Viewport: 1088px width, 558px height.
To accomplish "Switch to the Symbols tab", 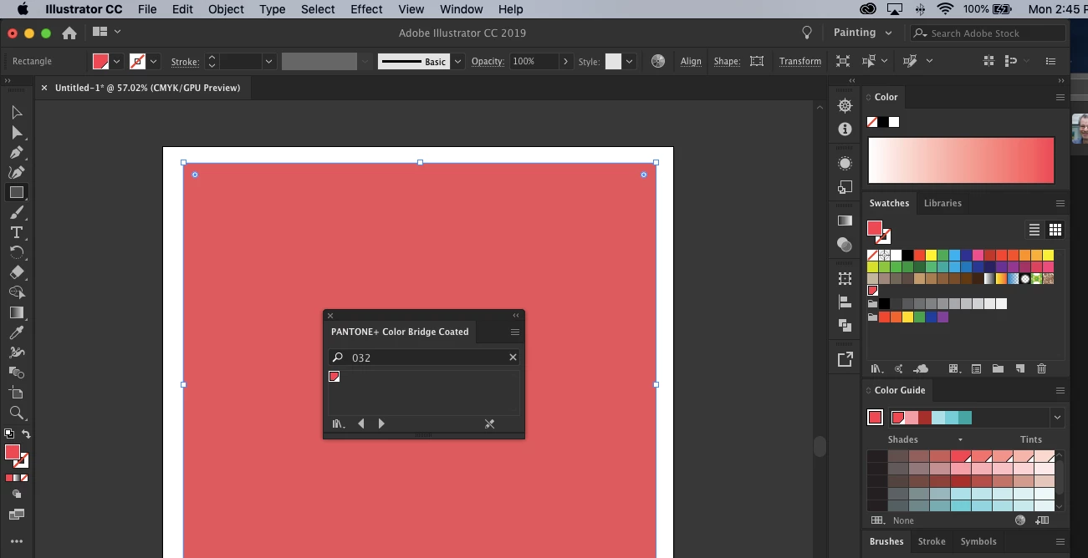I will (x=978, y=541).
